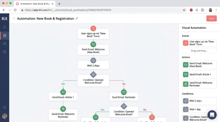Click the 'Send Email: Article 1' canvas node
Viewport: 220px width, 122px height.
63,96
